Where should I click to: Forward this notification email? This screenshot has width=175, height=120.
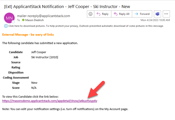click(142, 14)
